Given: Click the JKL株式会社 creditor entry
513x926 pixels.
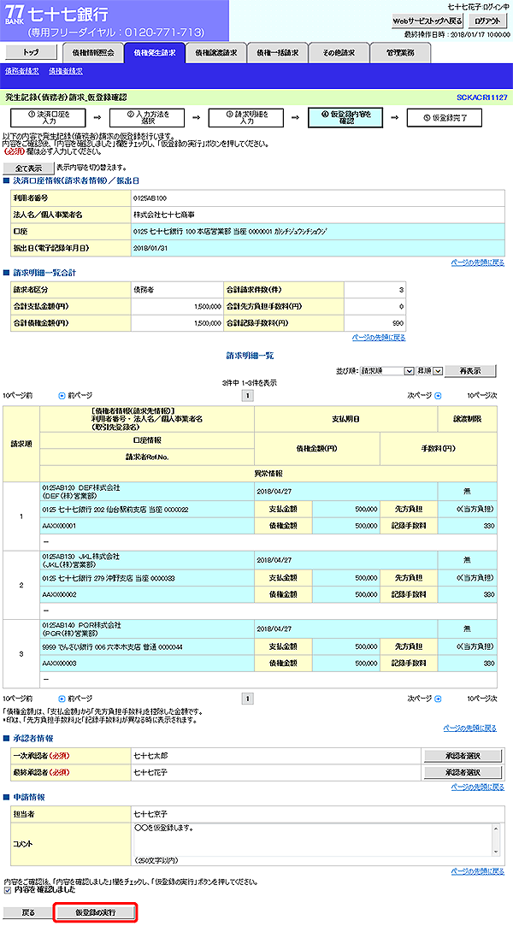Looking at the screenshot, I should (81, 560).
